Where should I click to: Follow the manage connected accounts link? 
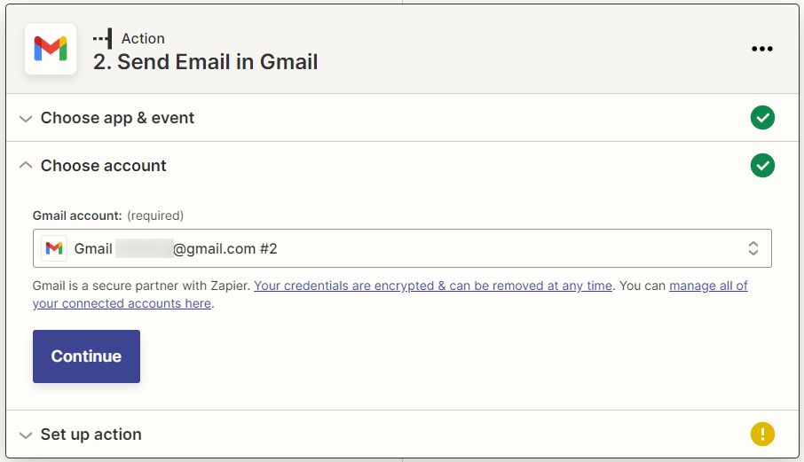(x=708, y=286)
